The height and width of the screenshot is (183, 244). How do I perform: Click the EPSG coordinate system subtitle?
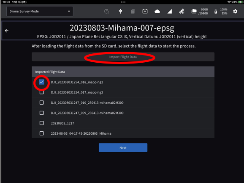(x=122, y=36)
